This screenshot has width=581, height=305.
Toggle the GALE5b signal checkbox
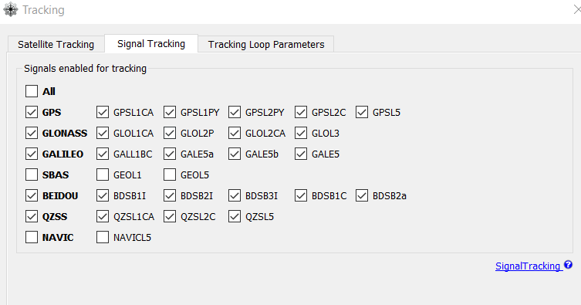pos(235,154)
